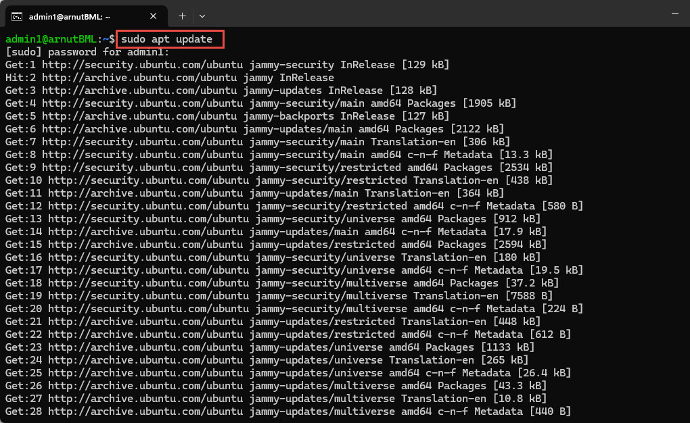The height and width of the screenshot is (423, 690).
Task: Click the Get:1 jammy-security InRelease line
Action: pyautogui.click(x=227, y=65)
